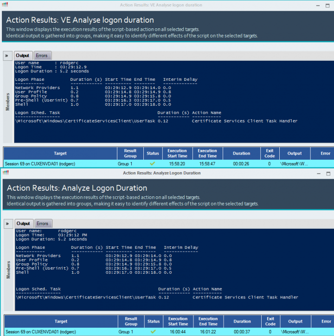Select Output tab in VE Analyse window

click(22, 56)
